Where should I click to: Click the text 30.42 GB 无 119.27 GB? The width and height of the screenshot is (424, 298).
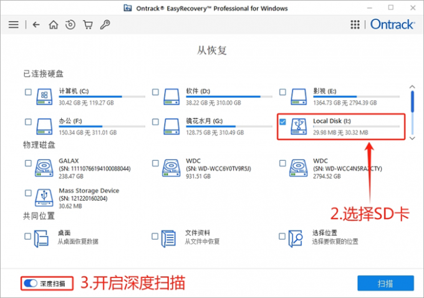point(86,103)
